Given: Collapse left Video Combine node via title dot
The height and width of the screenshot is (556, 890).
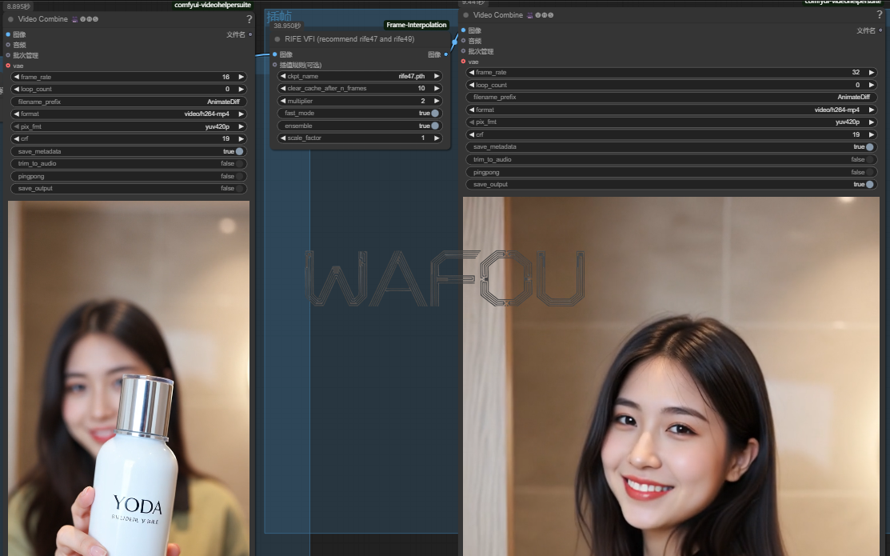Looking at the screenshot, I should tap(10, 19).
